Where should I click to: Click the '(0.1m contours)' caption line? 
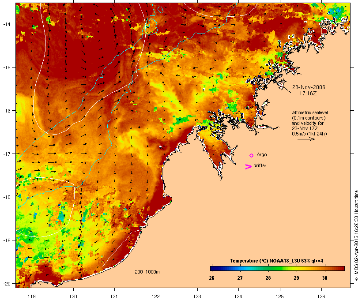309,118
